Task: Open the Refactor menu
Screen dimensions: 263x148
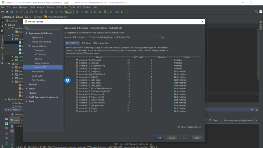Action: (50, 7)
